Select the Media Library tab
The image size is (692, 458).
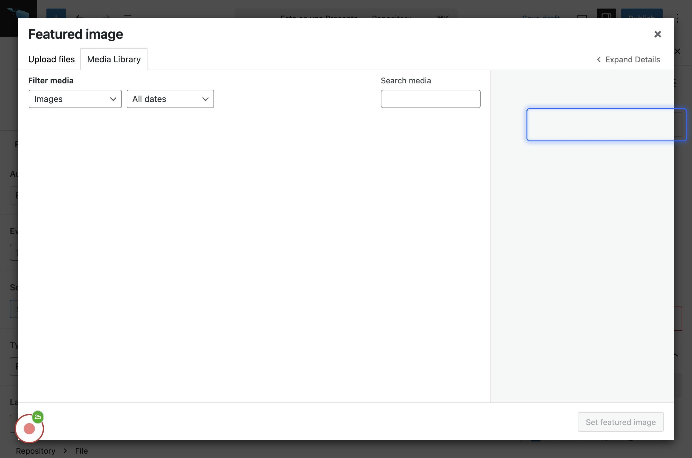pyautogui.click(x=114, y=59)
